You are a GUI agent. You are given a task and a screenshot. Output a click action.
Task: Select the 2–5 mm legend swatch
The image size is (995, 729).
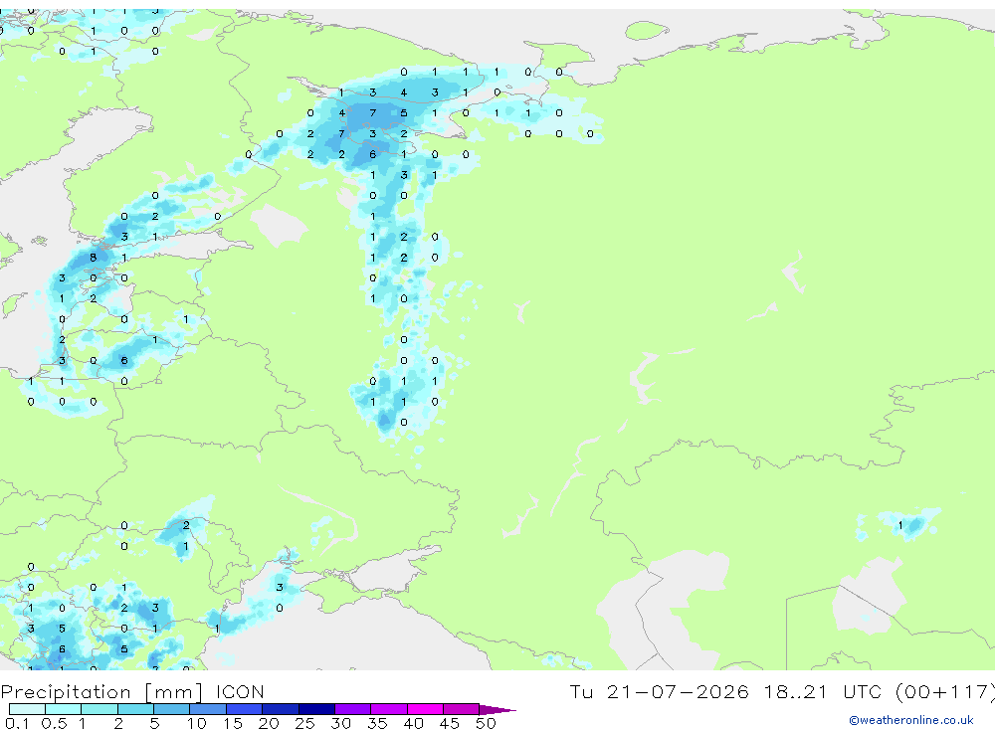(x=135, y=709)
